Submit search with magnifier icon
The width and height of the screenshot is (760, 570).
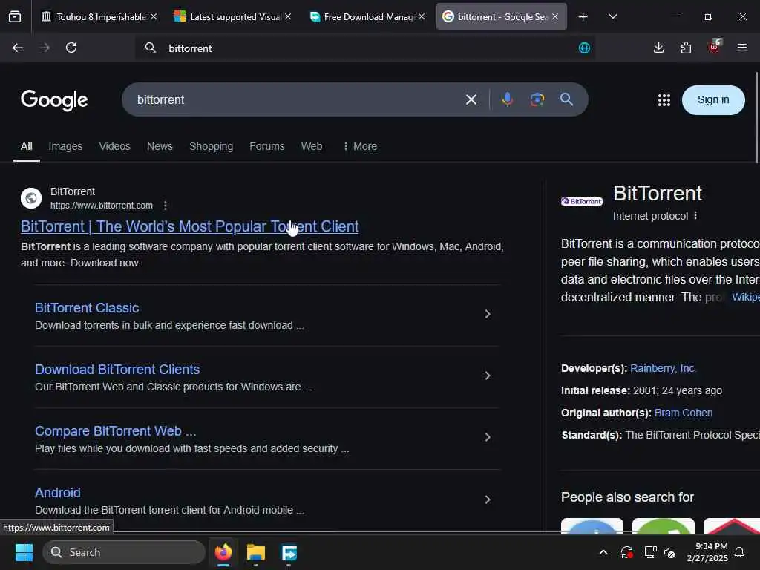[566, 99]
